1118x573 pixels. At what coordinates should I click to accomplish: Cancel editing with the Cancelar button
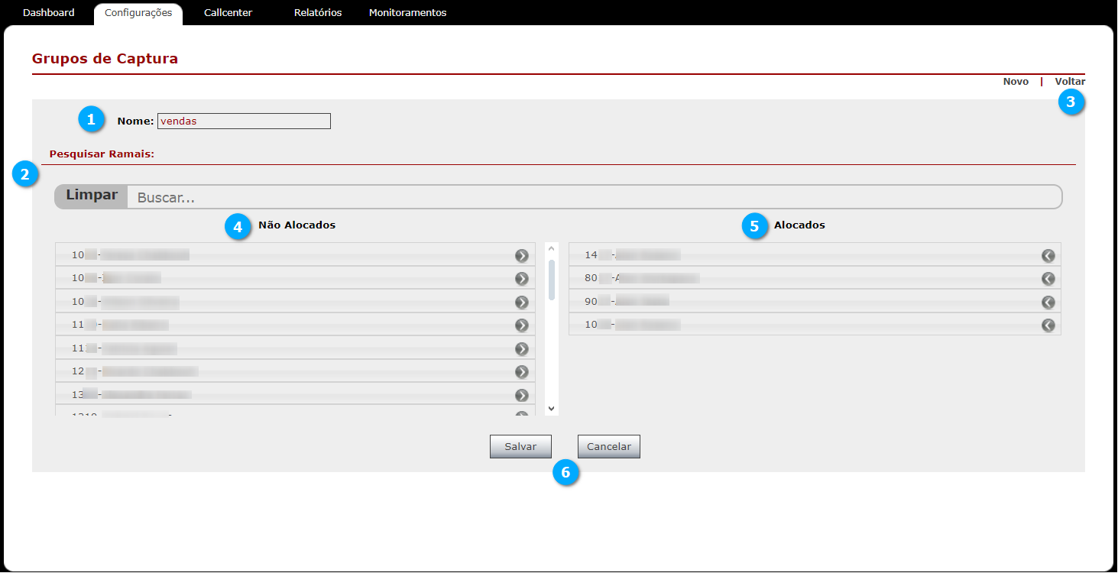click(609, 447)
